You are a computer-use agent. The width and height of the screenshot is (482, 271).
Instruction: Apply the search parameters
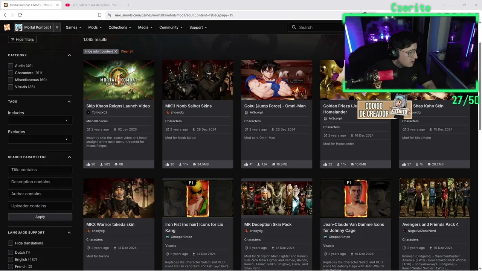(40, 217)
